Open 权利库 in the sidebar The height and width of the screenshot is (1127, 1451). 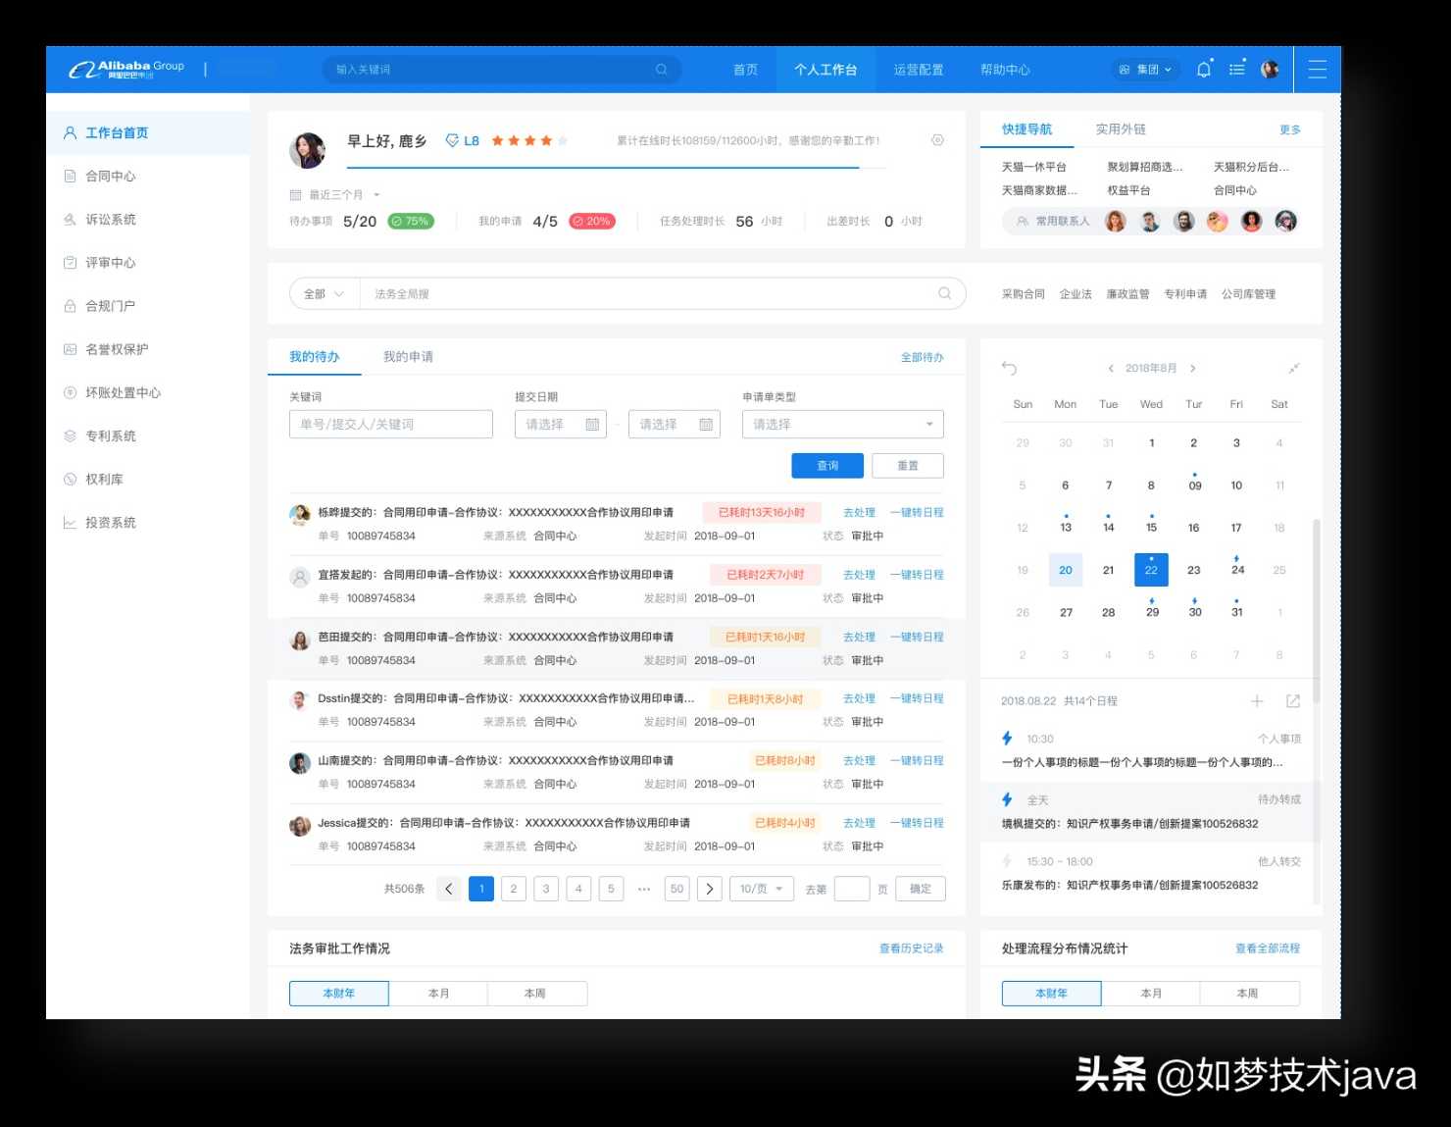point(148,479)
